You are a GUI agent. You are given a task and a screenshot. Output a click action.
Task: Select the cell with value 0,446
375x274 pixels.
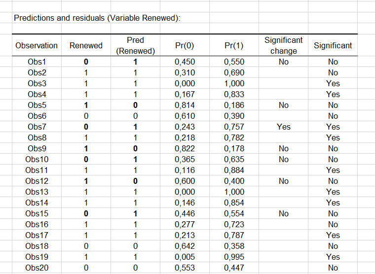(x=185, y=214)
